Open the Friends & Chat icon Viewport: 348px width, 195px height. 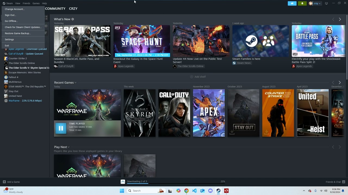click(x=344, y=182)
